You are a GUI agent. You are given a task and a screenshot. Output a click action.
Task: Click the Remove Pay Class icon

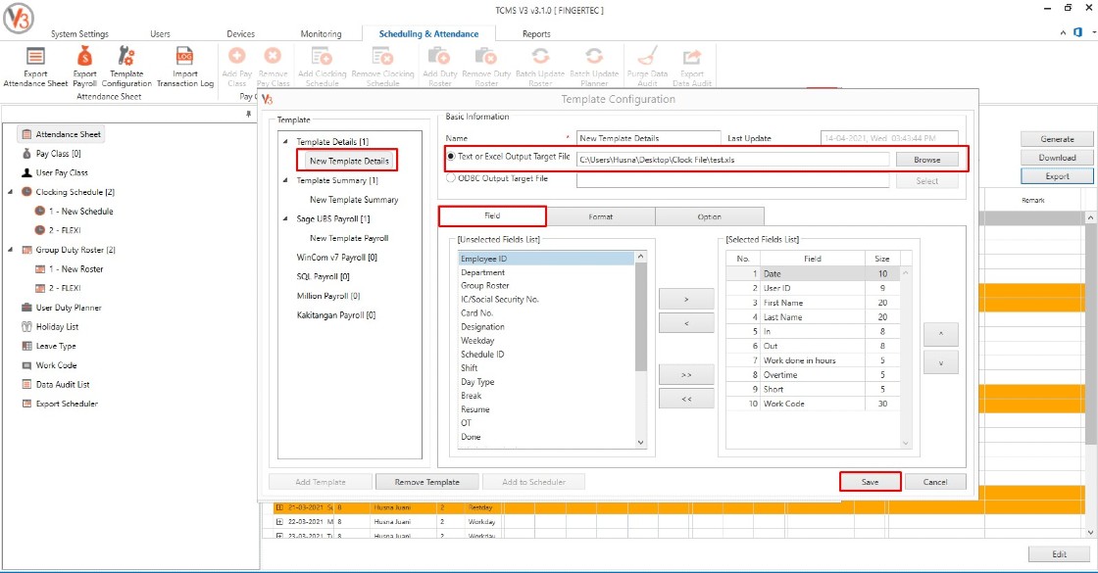tap(273, 67)
